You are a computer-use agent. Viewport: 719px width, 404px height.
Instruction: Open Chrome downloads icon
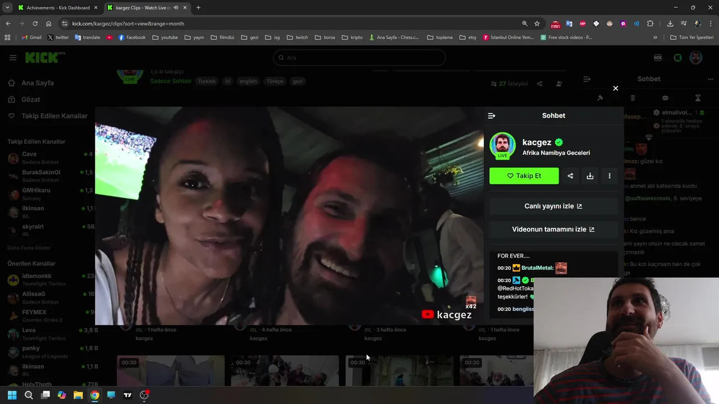pyautogui.click(x=670, y=24)
